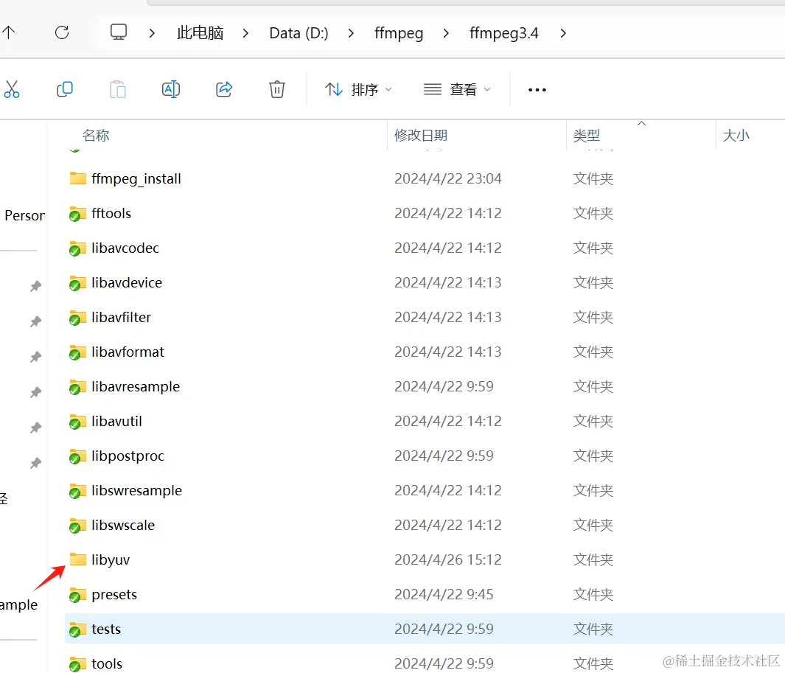Select the tools folder icon

click(x=77, y=663)
